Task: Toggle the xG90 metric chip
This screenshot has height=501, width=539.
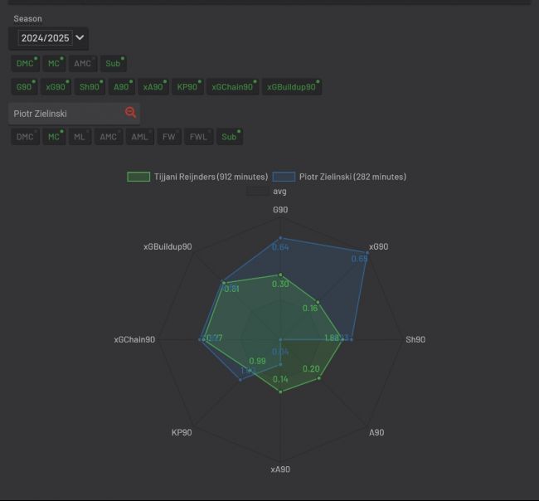Action: [x=56, y=87]
